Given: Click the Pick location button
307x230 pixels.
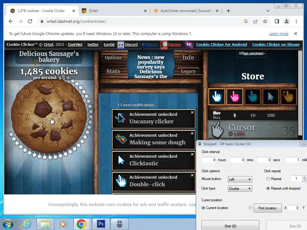Looking at the screenshot, I should click(x=267, y=208).
